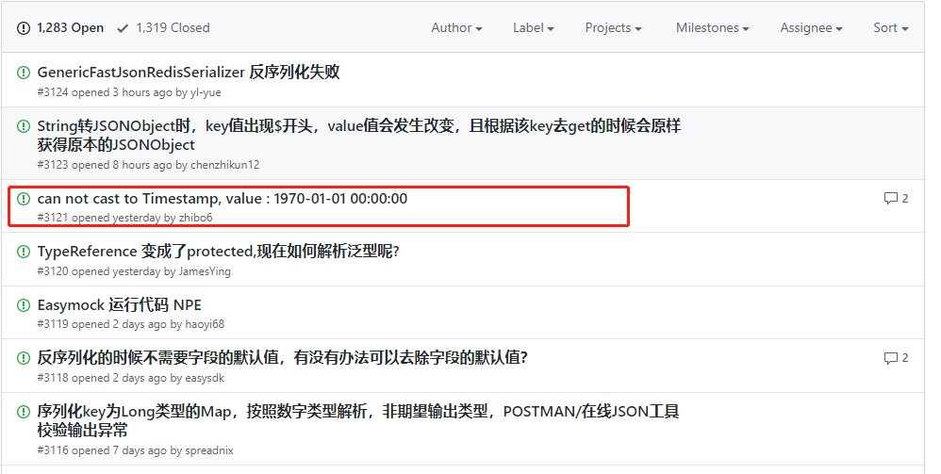Click the text '#3124 opened 3 hours ago'
The height and width of the screenshot is (474, 941).
[x=105, y=92]
